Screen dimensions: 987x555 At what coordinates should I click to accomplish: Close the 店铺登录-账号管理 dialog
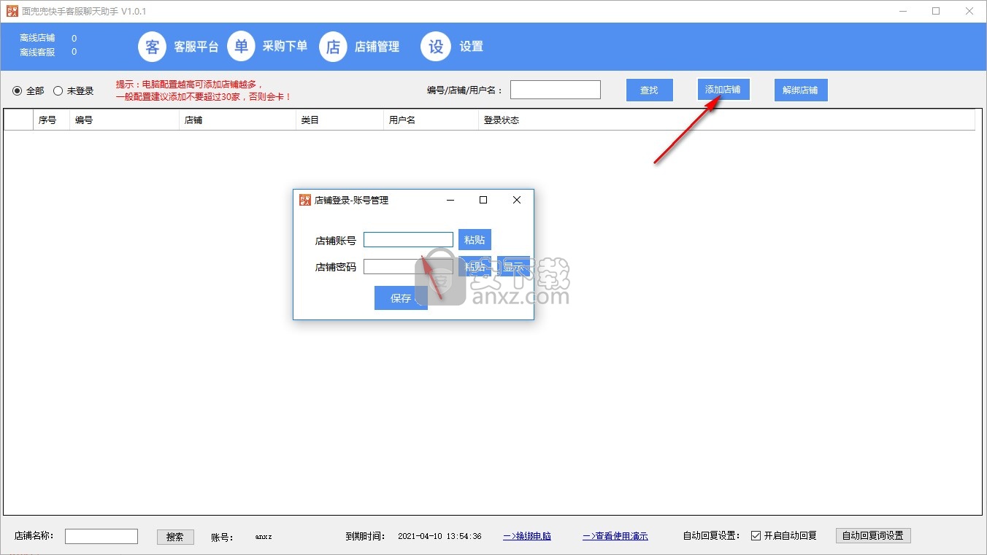(517, 200)
